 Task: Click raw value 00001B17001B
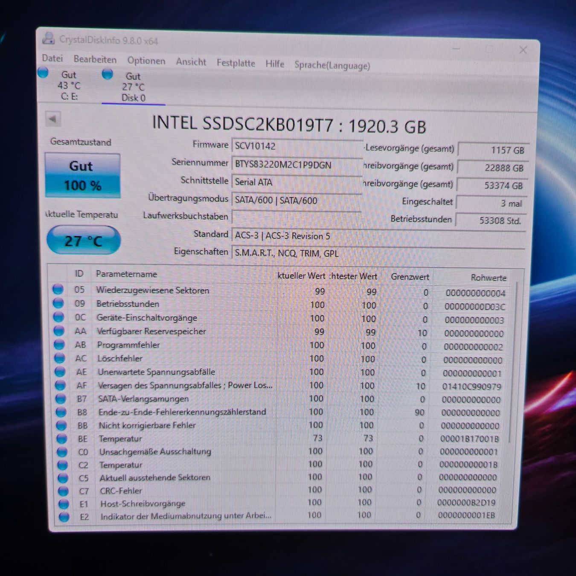pos(469,439)
